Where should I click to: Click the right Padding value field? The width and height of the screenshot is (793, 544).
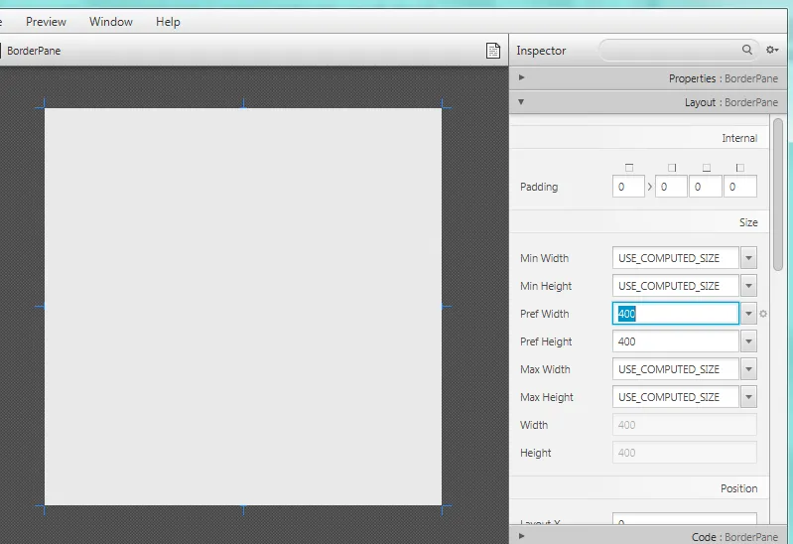pyautogui.click(x=671, y=187)
